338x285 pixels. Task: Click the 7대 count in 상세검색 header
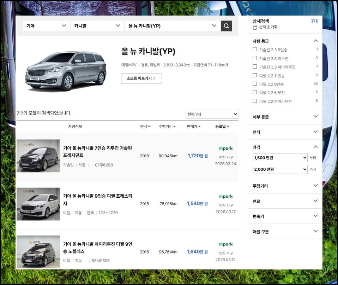pos(314,21)
